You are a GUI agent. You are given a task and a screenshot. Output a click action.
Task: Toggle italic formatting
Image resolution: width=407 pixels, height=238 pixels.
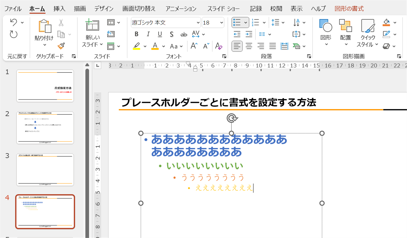pos(148,34)
